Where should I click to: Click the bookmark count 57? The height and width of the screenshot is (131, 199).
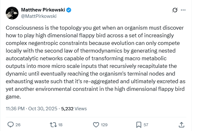point(146,125)
